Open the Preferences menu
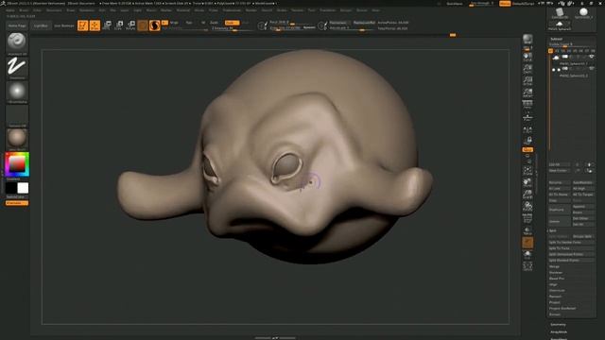Image resolution: width=605 pixels, height=340 pixels. click(x=232, y=10)
